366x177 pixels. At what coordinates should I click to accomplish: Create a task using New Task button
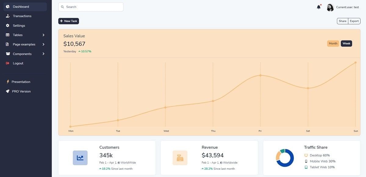coord(68,21)
